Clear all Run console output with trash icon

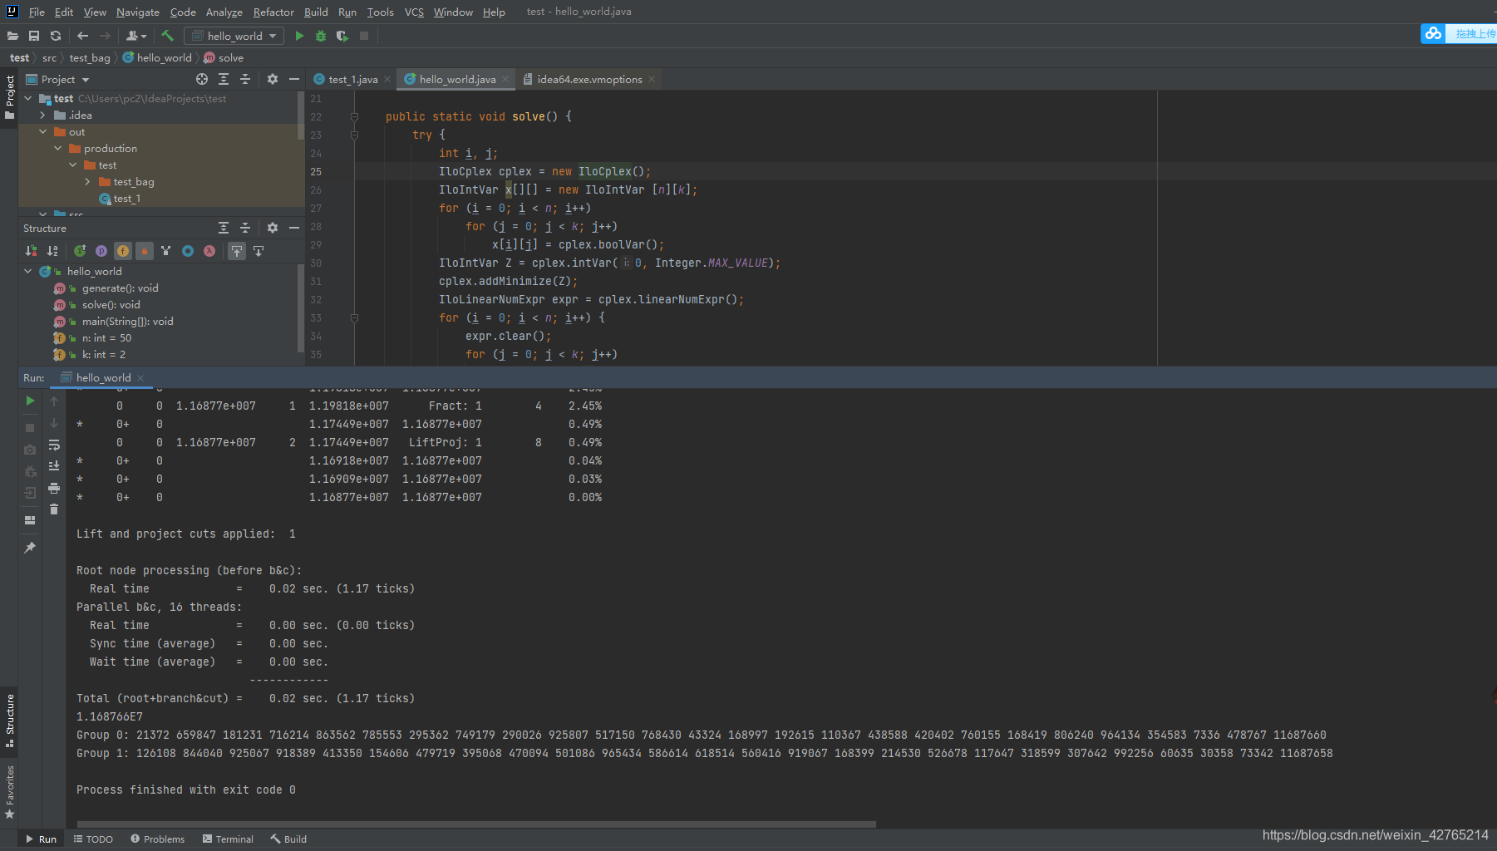tap(54, 509)
